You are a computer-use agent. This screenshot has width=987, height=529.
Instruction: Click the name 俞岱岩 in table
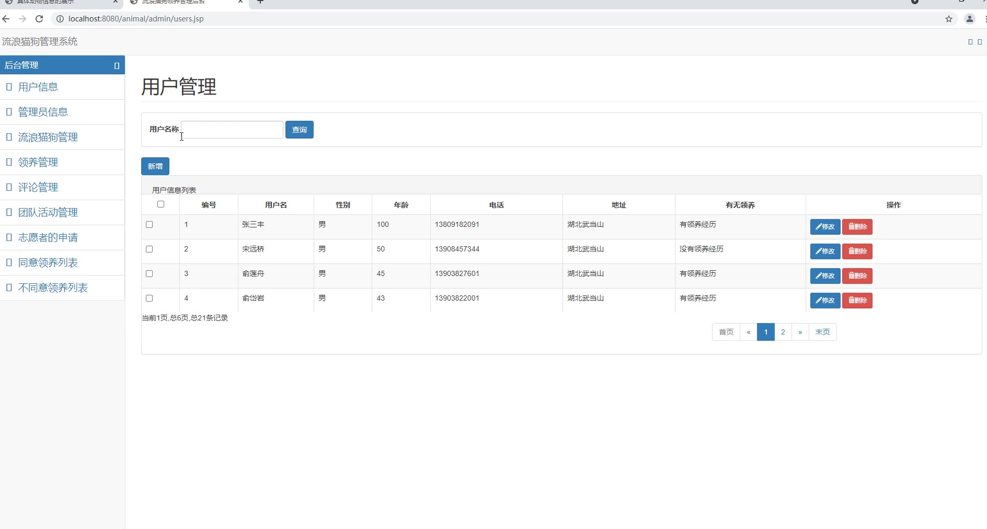pos(253,298)
